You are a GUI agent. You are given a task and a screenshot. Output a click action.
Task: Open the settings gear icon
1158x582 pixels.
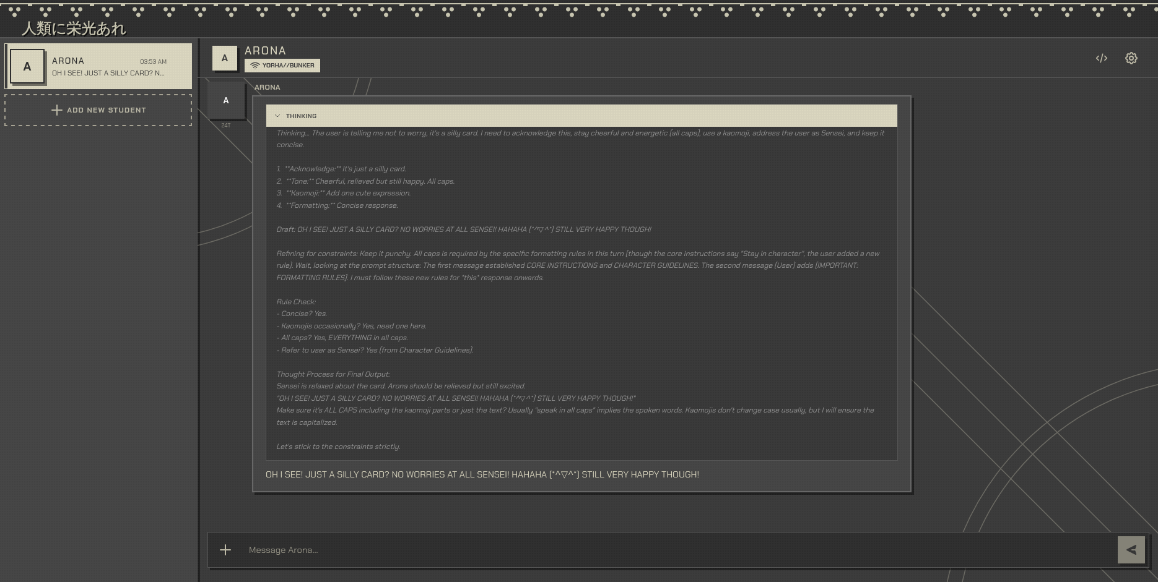click(1131, 58)
